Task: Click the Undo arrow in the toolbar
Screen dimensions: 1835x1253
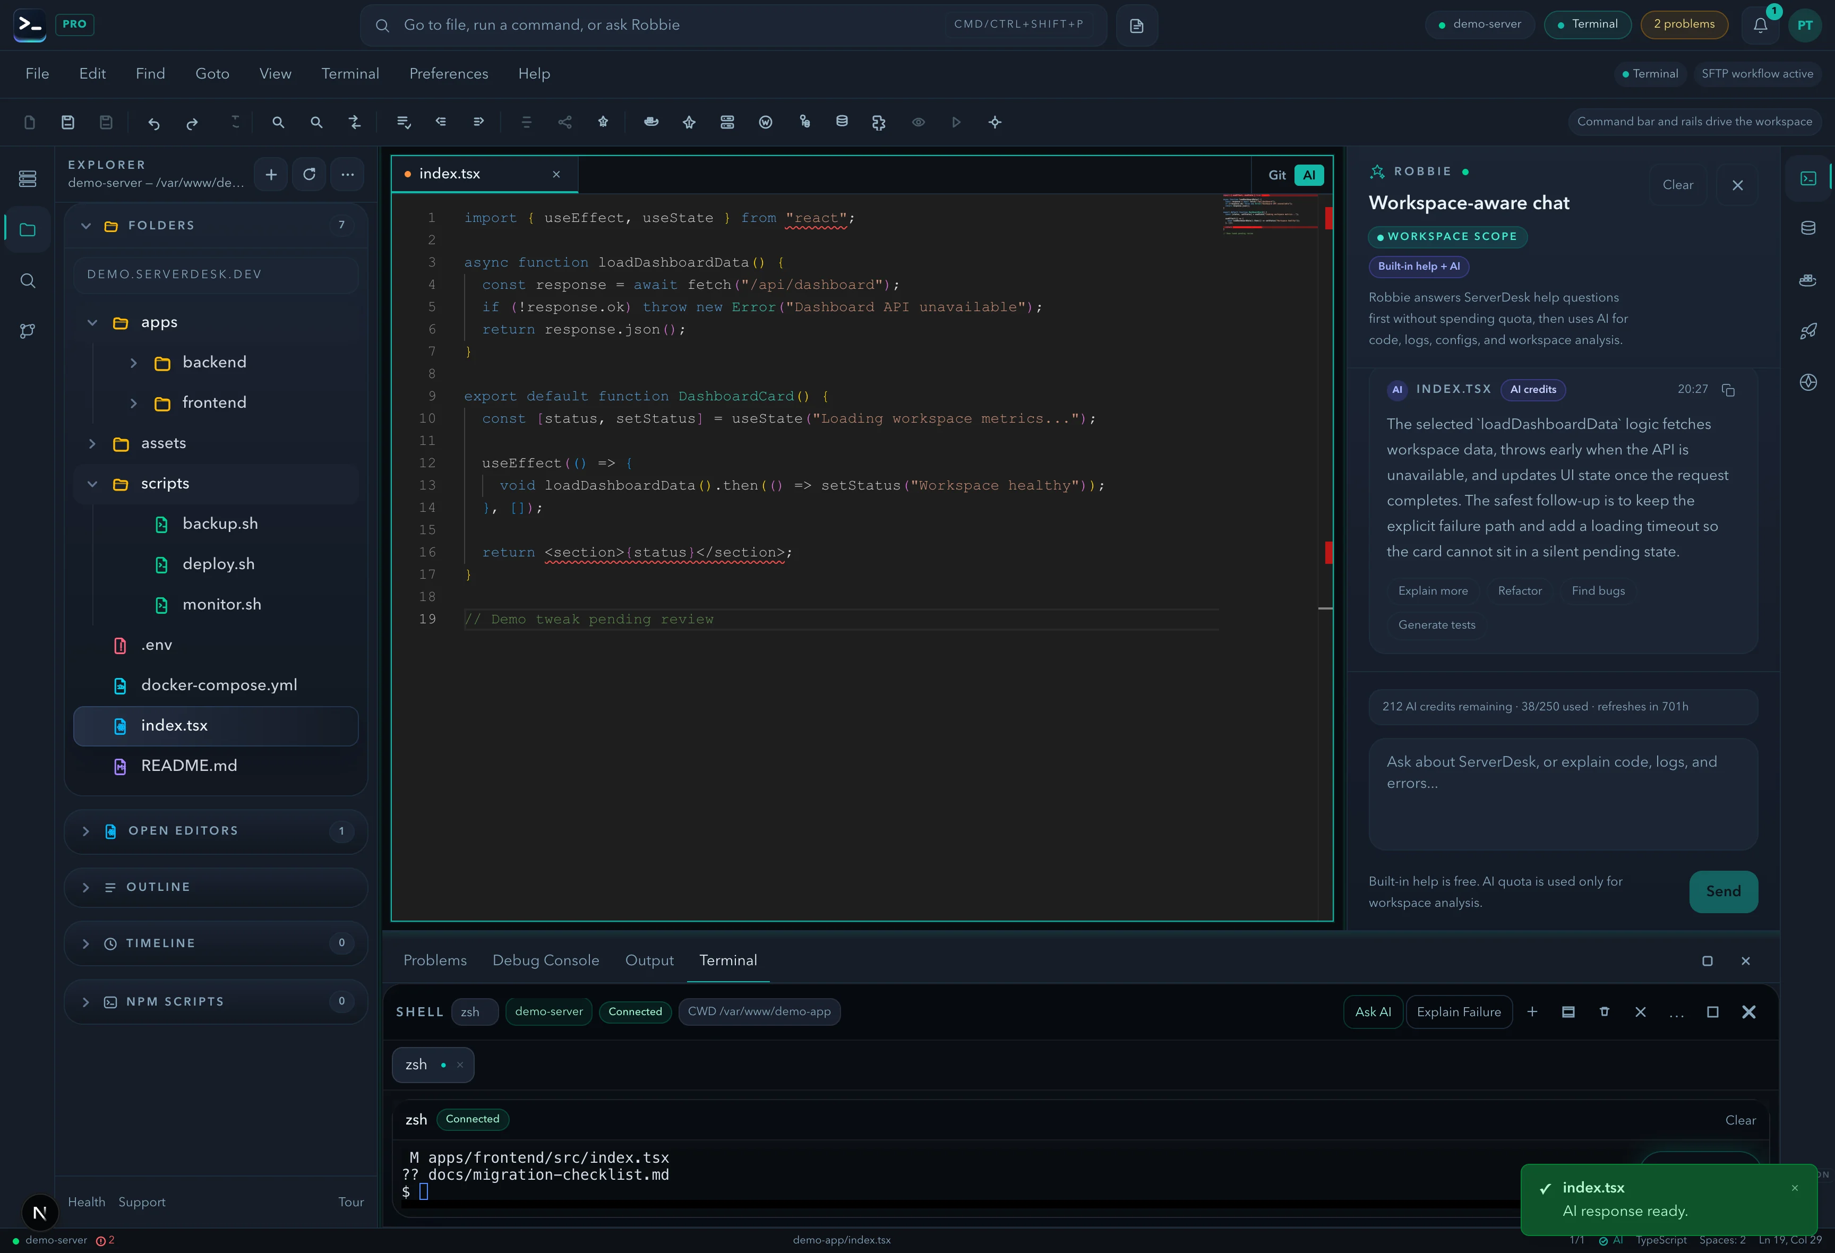Action: pos(154,122)
